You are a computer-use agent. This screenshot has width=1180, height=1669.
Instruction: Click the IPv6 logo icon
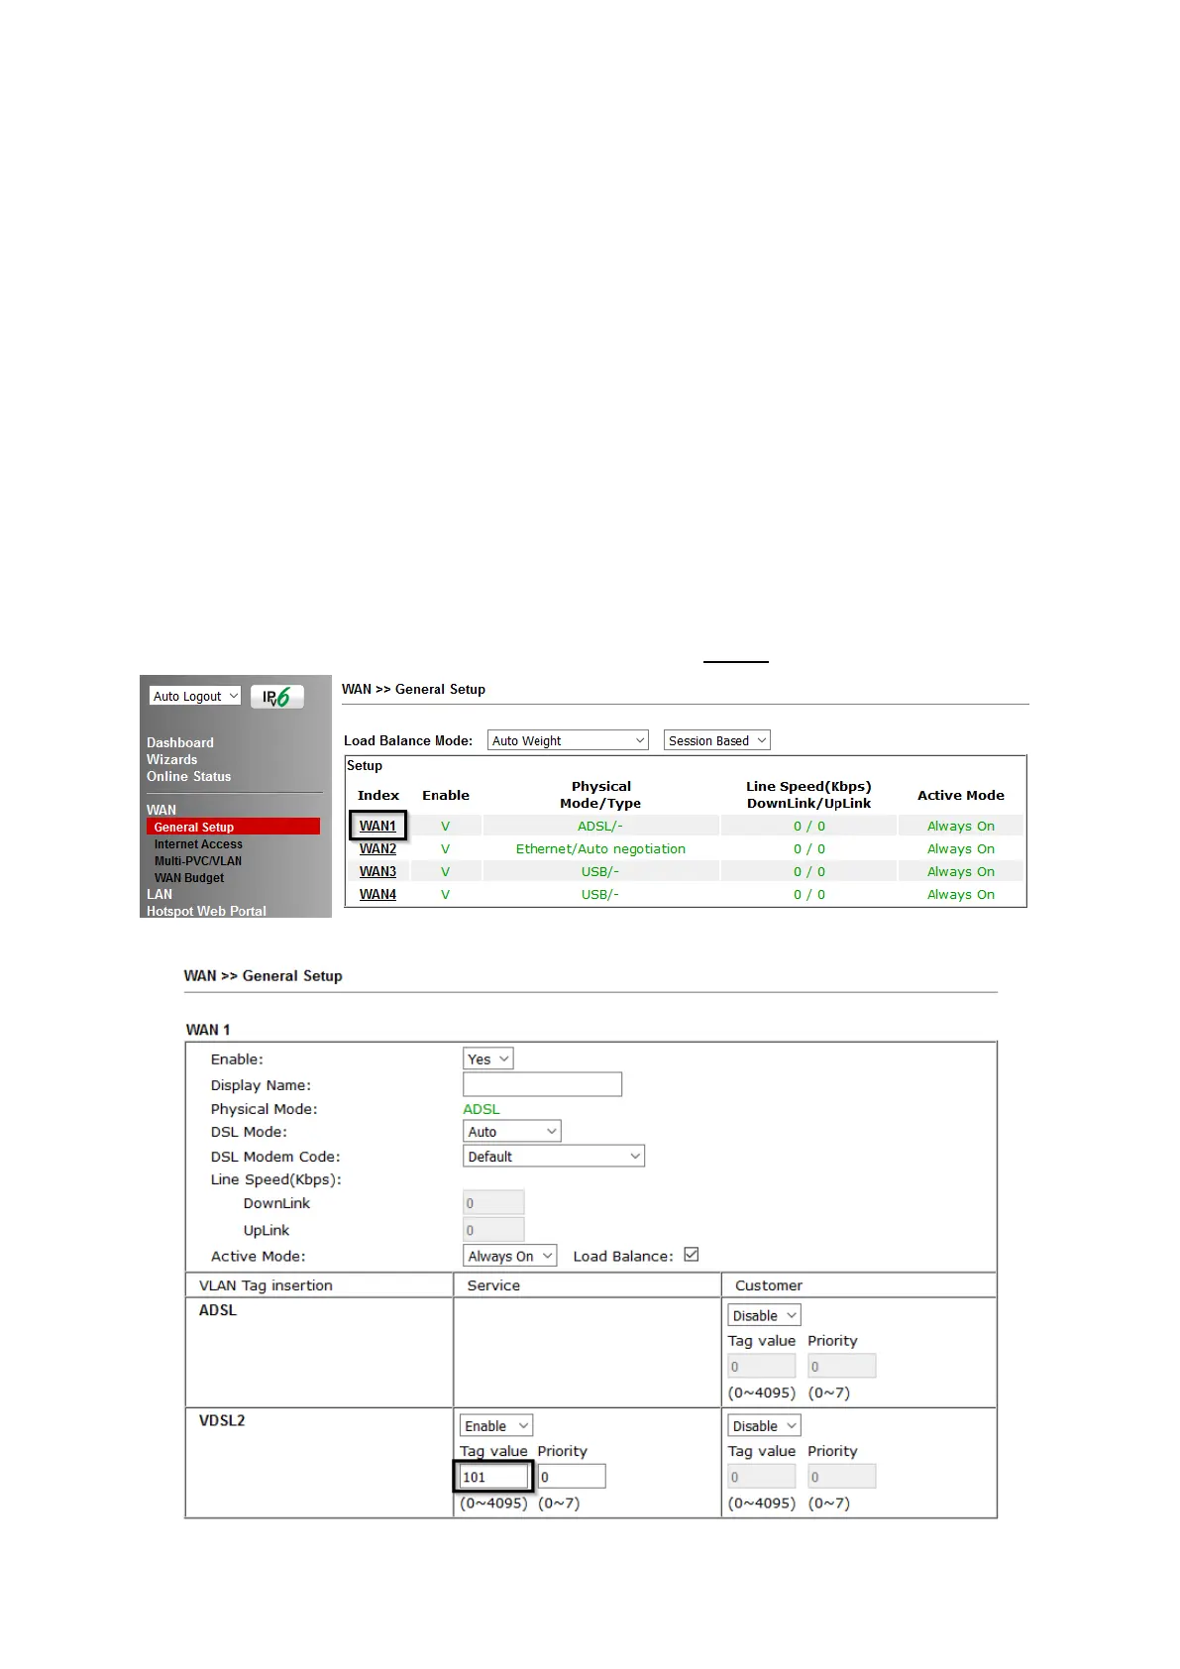(276, 697)
